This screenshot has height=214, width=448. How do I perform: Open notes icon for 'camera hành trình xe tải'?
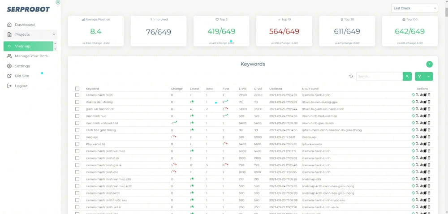(x=425, y=207)
